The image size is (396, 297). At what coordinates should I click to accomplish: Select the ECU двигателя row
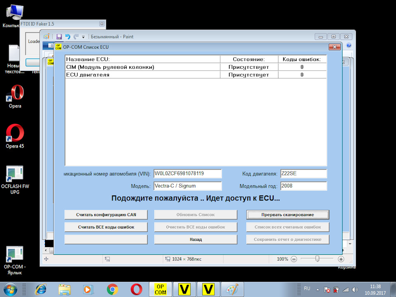pyautogui.click(x=196, y=75)
